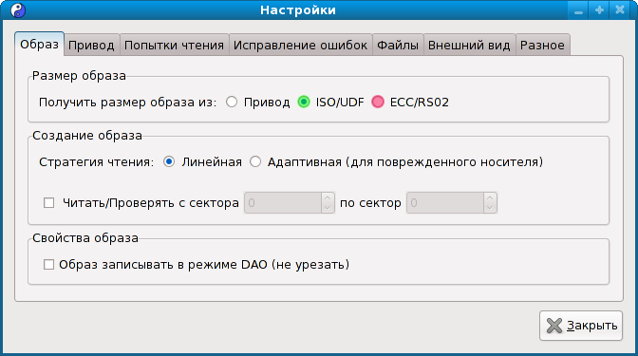Image resolution: width=638 pixels, height=356 pixels.
Task: Decrease the end sector spinner value
Action: [490, 208]
